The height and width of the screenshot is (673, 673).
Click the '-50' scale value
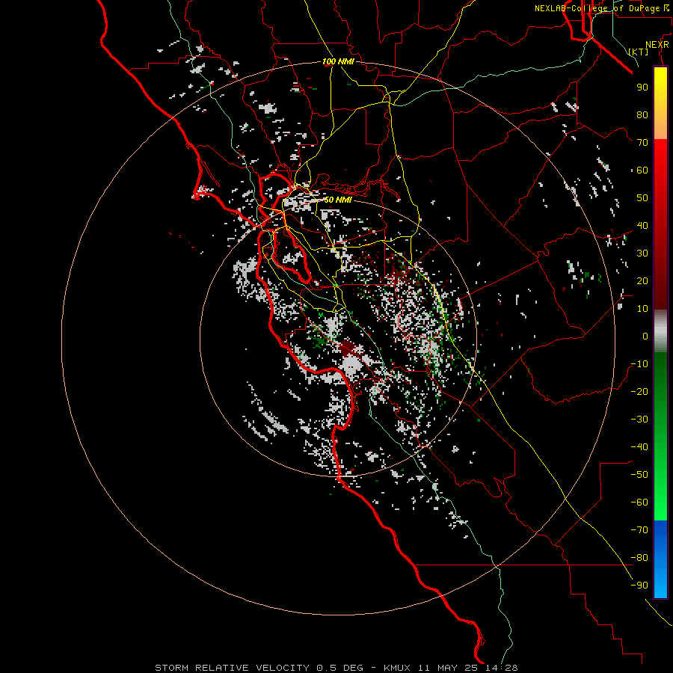pyautogui.click(x=639, y=475)
